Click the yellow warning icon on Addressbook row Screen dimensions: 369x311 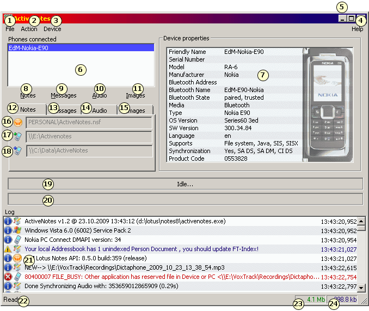coord(8,249)
